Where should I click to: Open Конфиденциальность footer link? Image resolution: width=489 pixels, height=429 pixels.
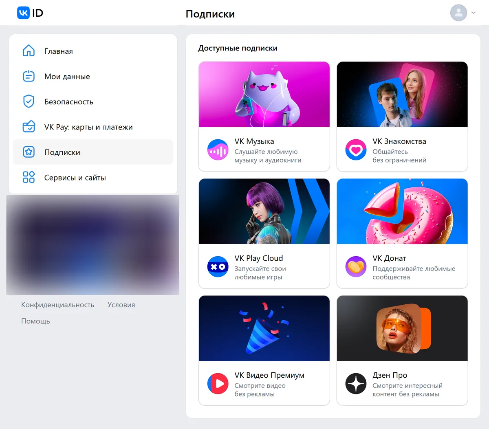57,305
